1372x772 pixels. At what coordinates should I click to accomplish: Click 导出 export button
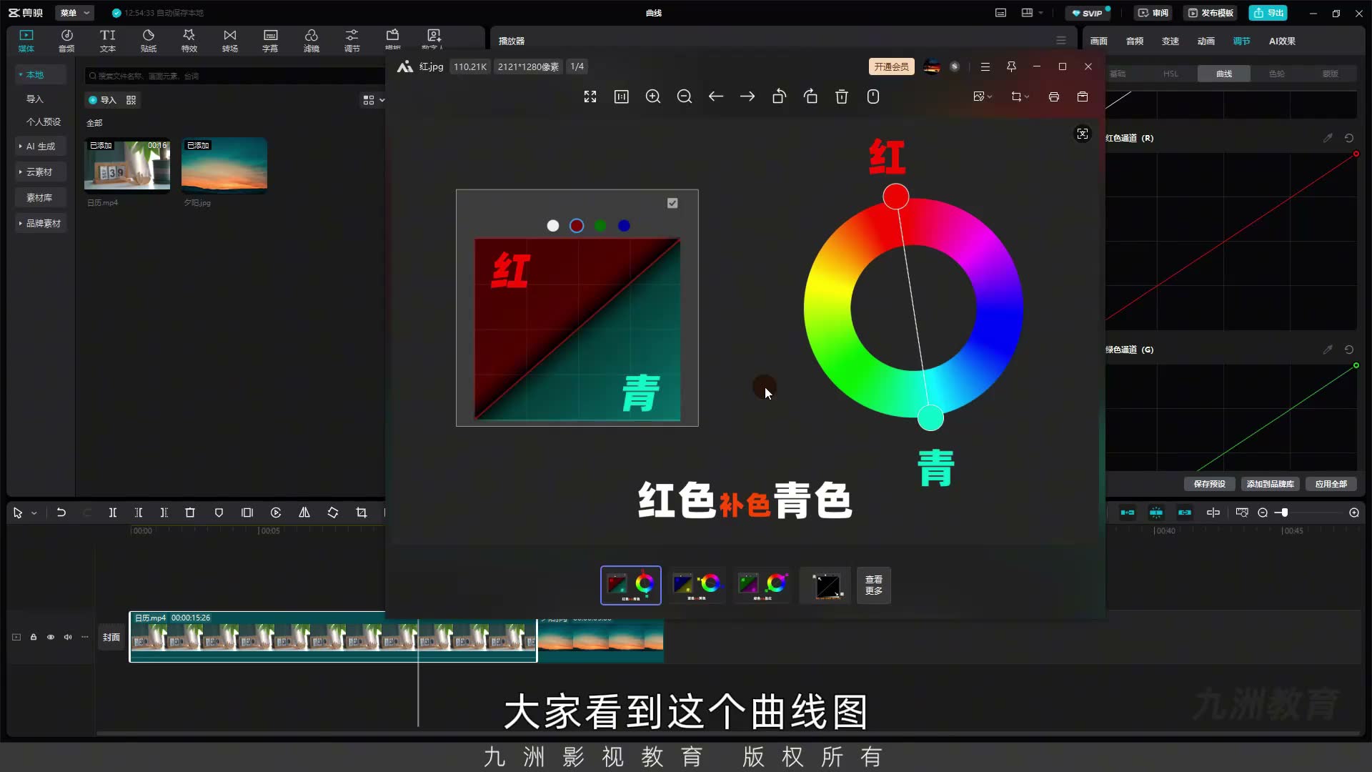point(1268,13)
